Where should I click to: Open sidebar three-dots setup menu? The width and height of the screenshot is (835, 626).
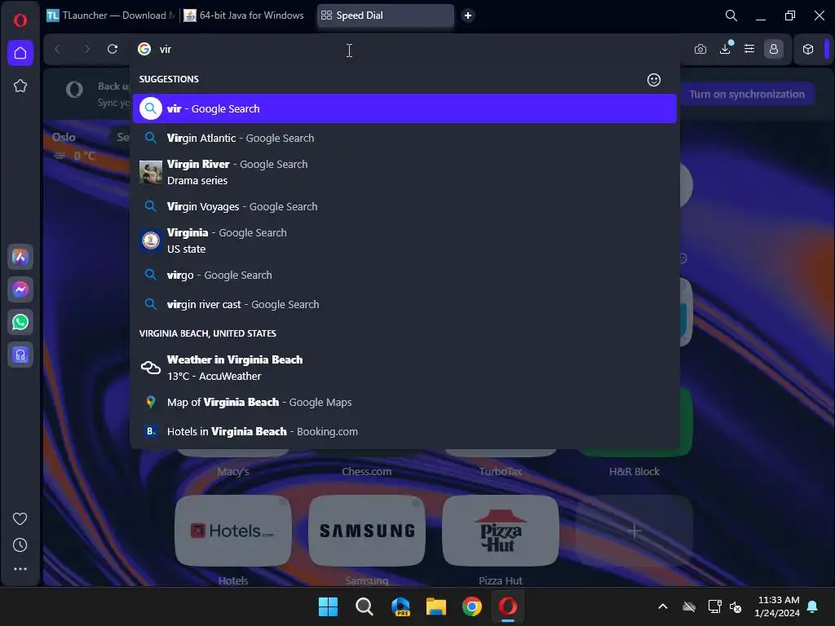pos(20,569)
